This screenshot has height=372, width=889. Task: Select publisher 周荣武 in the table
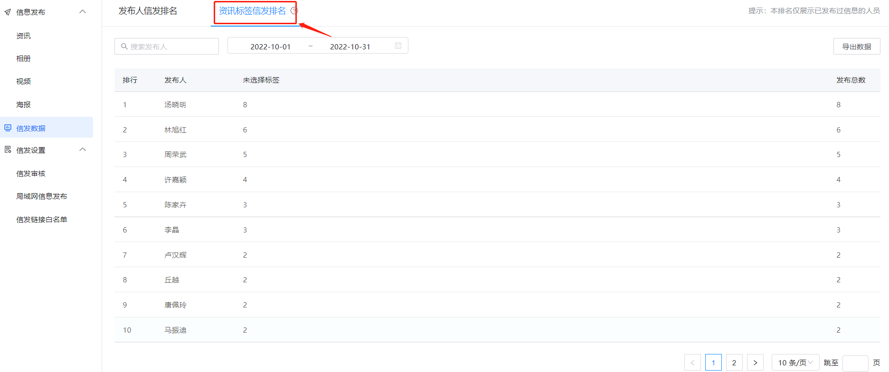coord(175,154)
